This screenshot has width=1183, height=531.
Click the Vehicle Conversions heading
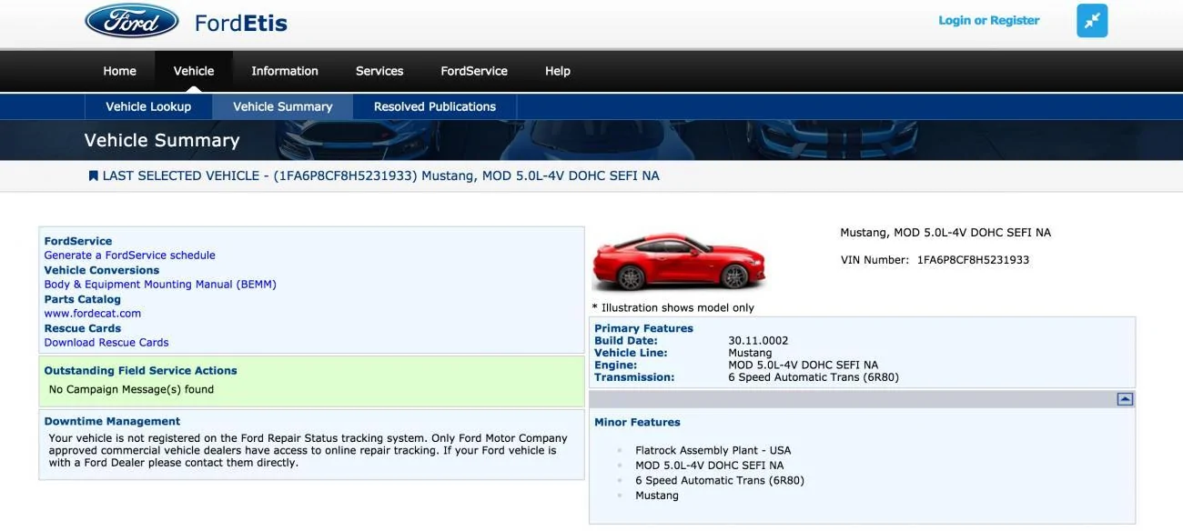point(102,270)
